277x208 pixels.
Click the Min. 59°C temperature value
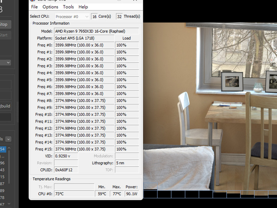[x=102, y=194]
